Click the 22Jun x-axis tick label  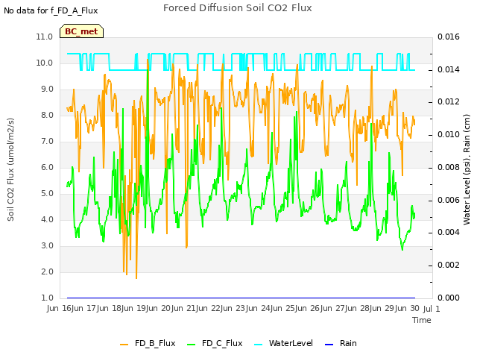(x=221, y=308)
